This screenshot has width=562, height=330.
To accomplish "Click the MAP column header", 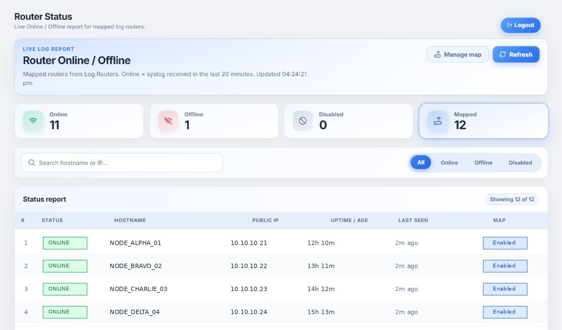I will pos(499,220).
